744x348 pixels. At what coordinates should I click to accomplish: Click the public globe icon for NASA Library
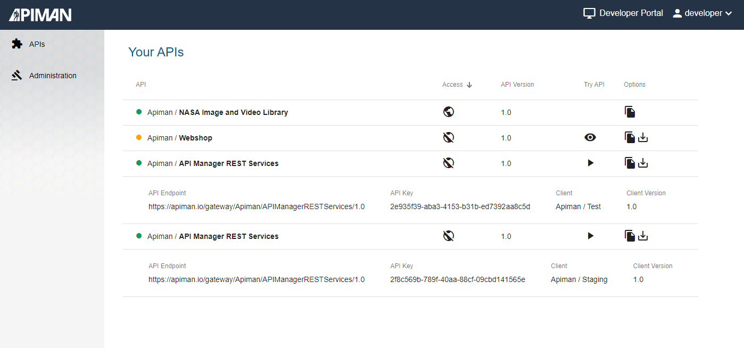coord(449,112)
